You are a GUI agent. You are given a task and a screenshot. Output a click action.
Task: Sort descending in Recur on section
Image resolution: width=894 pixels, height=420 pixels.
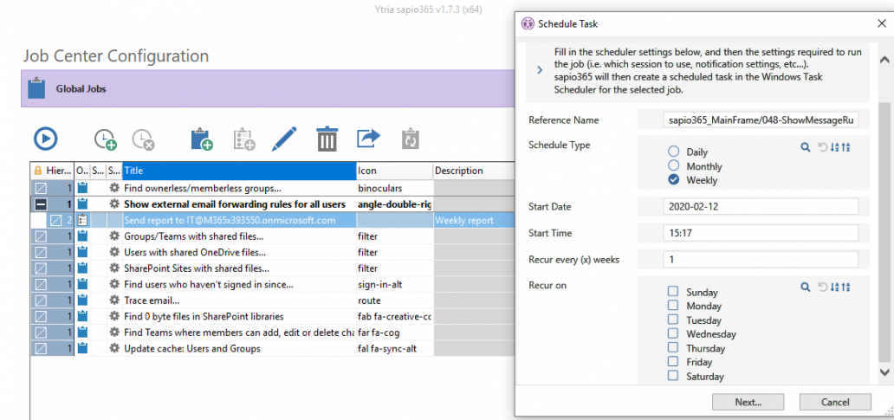(846, 287)
